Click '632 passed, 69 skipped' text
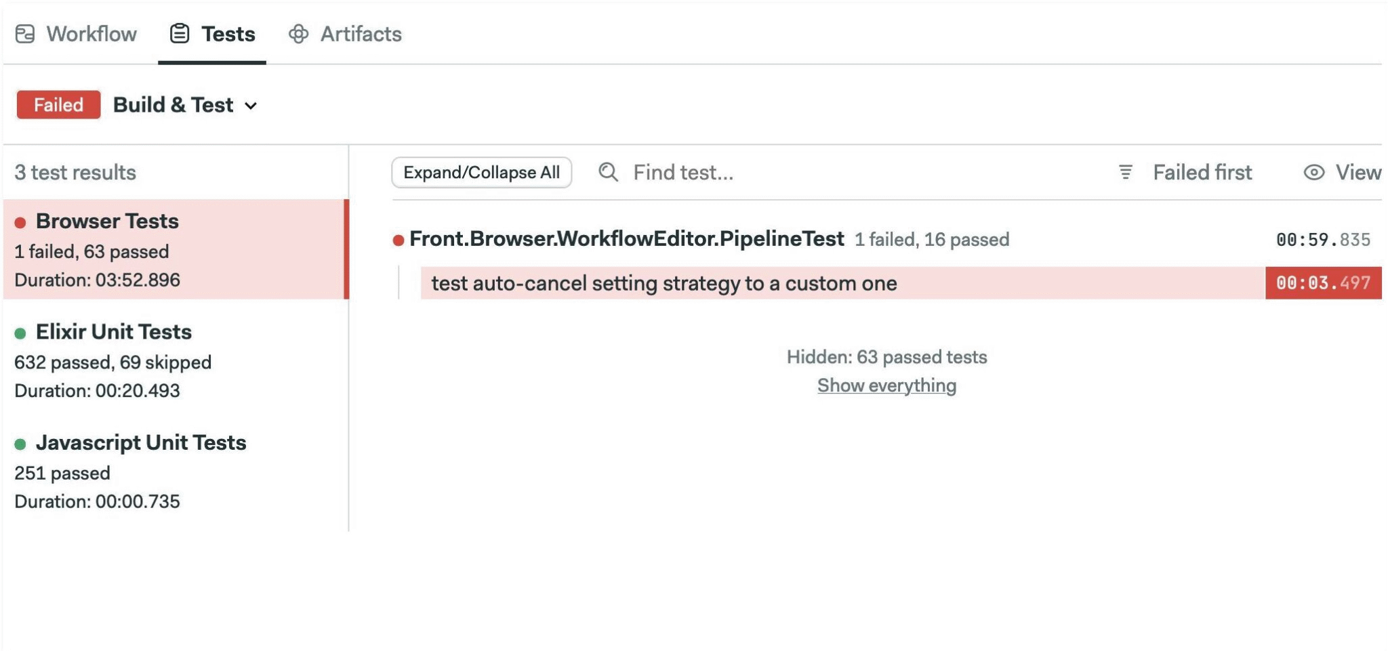Image resolution: width=1388 pixels, height=651 pixels. 113,362
